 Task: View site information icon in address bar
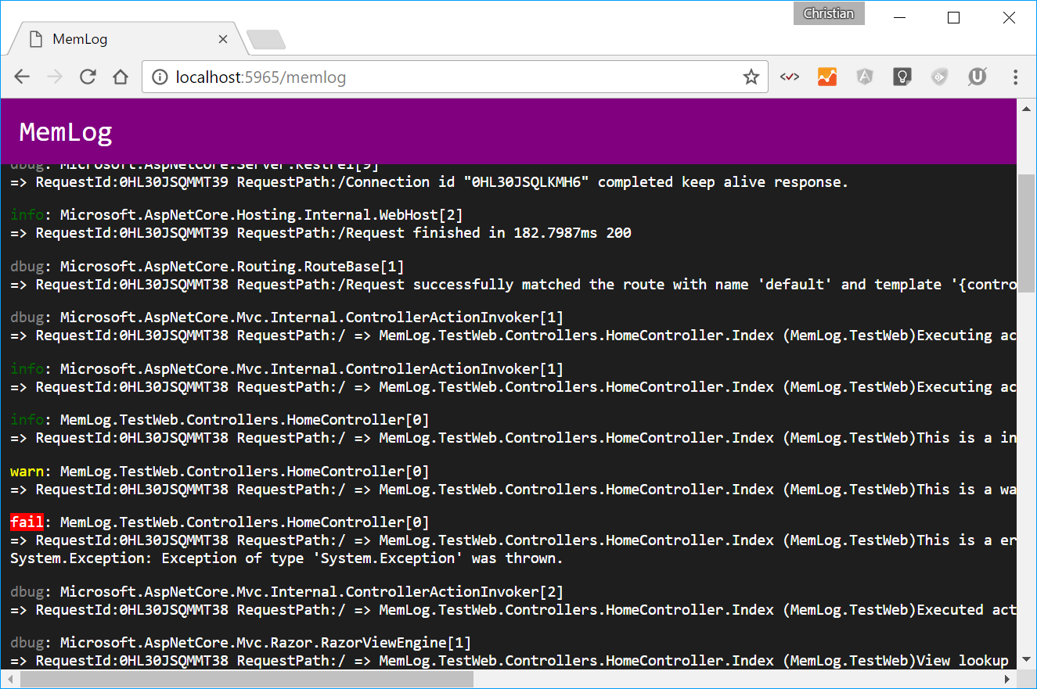click(x=160, y=77)
